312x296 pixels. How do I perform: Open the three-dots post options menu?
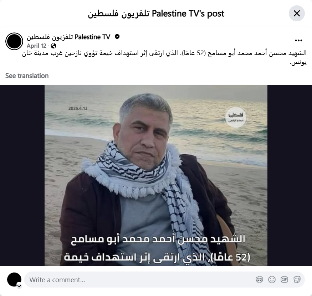click(x=298, y=41)
